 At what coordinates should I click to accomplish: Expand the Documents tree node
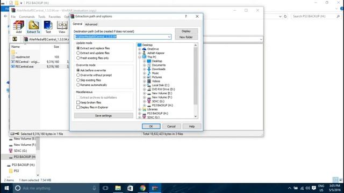[145, 65]
